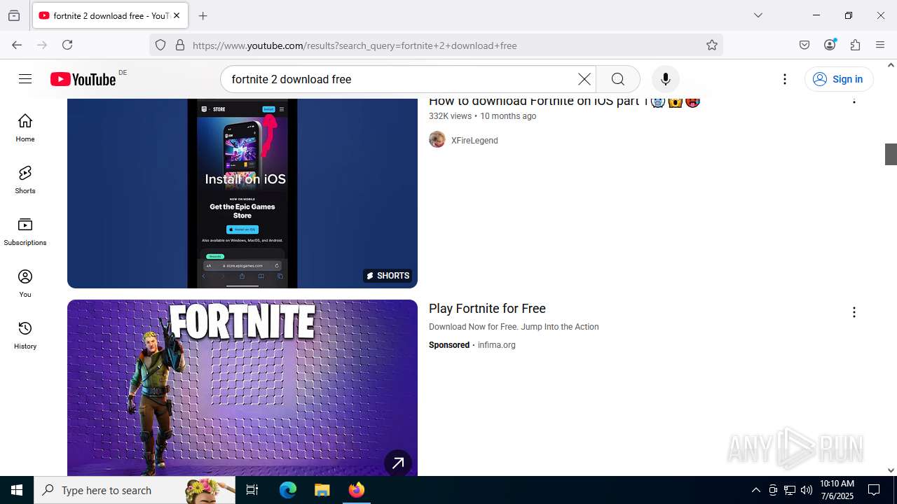The height and width of the screenshot is (504, 897).
Task: Visit infima.org sponsor link
Action: pos(497,345)
